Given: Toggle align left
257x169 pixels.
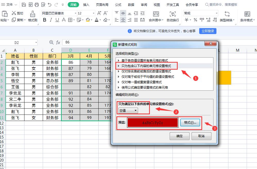Looking at the screenshot, I should [x=117, y=20].
